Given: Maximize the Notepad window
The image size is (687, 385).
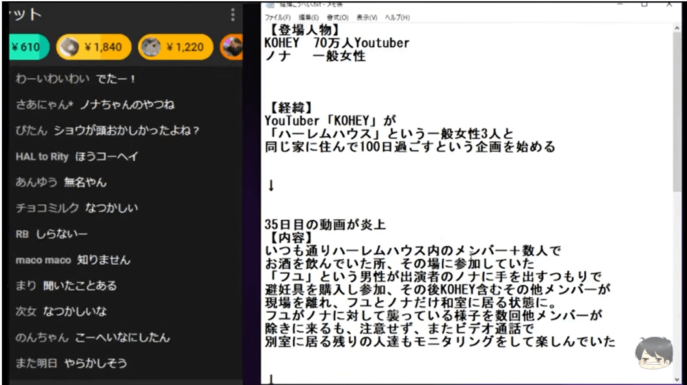Looking at the screenshot, I should (644, 4).
